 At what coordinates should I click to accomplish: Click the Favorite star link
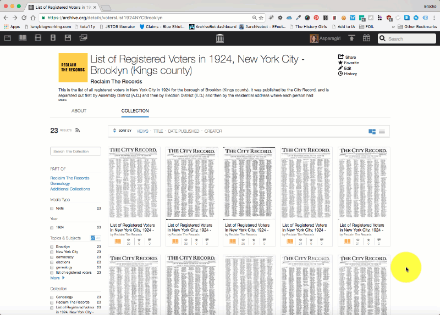pyautogui.click(x=349, y=63)
